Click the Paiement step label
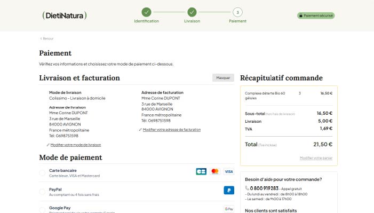Image resolution: width=374 pixels, height=213 pixels. 237,21
